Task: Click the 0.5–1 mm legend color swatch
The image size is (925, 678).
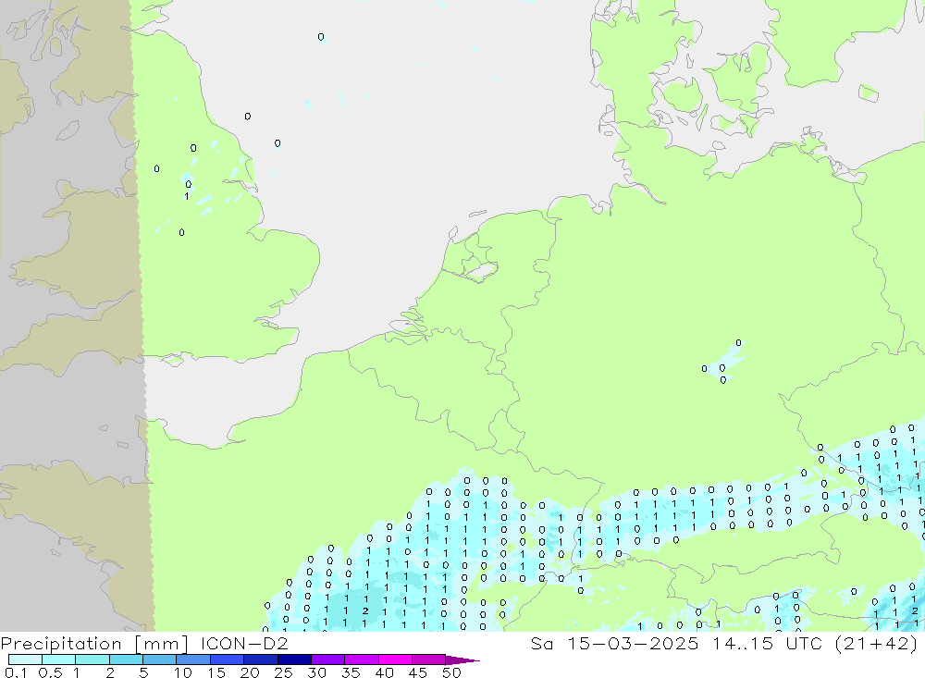Action: 59,660
